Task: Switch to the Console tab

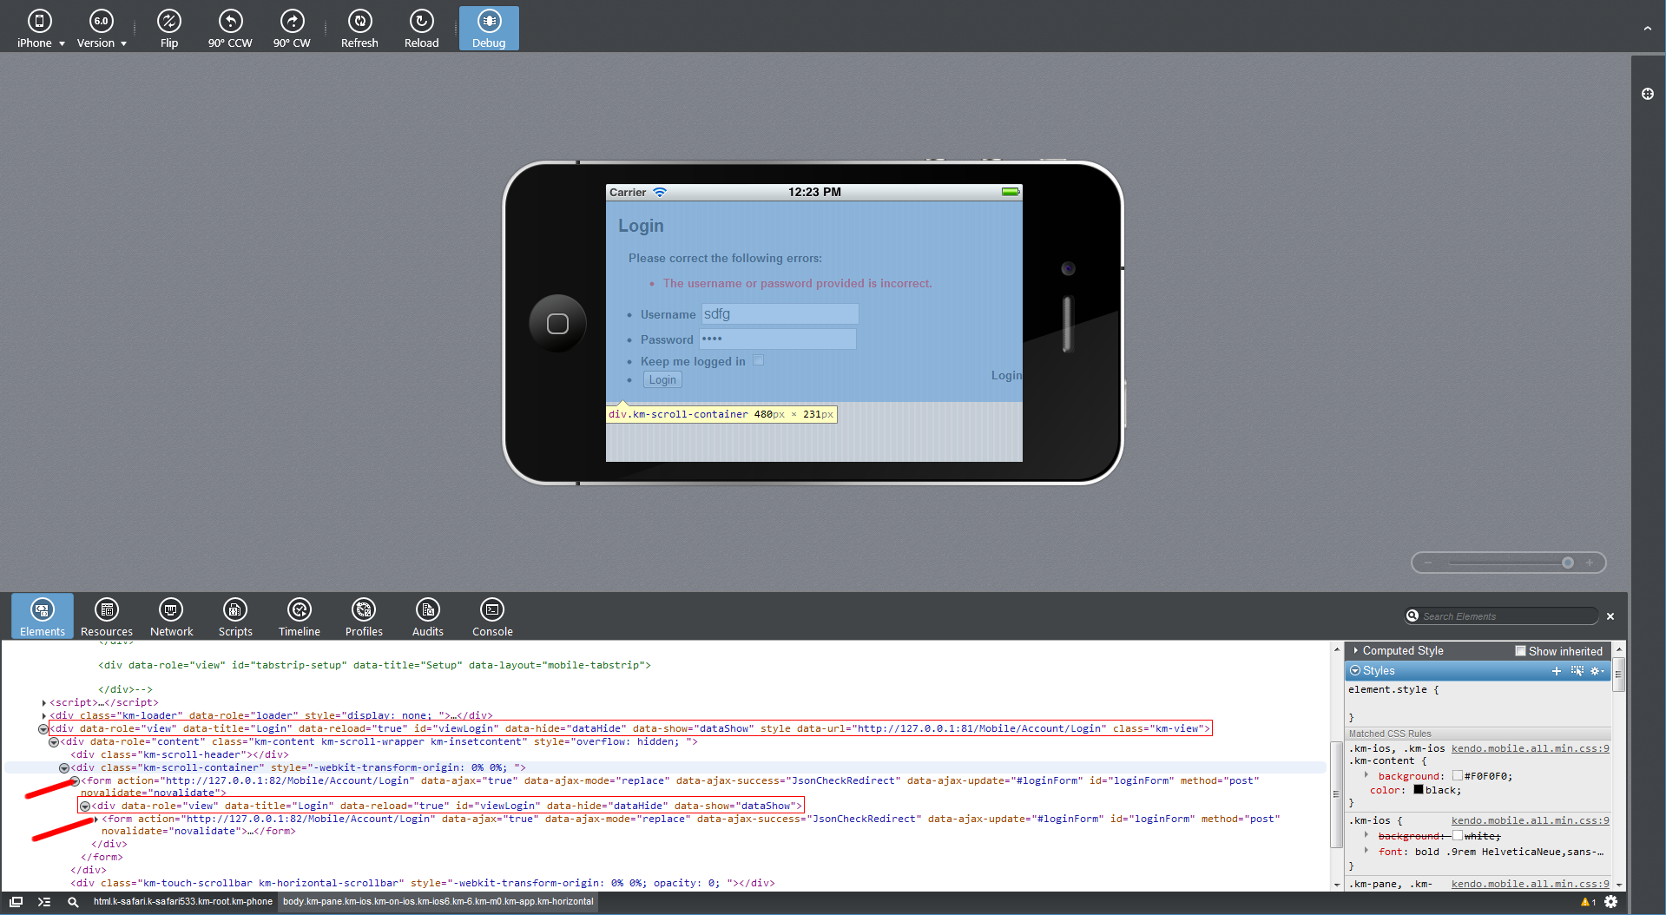Action: click(492, 616)
